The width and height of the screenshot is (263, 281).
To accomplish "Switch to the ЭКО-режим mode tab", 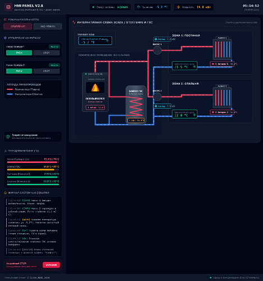I will [x=48, y=26].
